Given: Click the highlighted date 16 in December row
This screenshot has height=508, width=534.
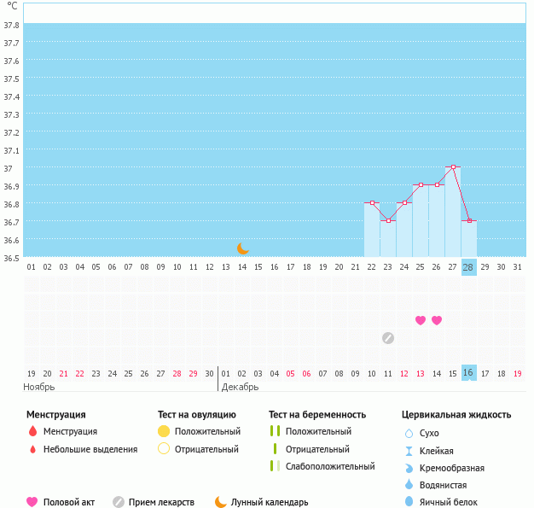Looking at the screenshot, I should (468, 373).
